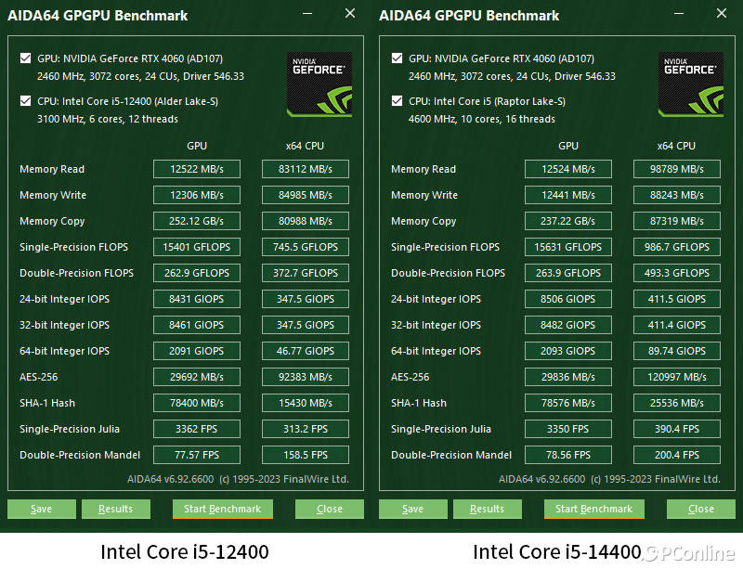Click 77.57 FPS Mandel GPU result
Screen dimensions: 743x569
pyautogui.click(x=197, y=455)
